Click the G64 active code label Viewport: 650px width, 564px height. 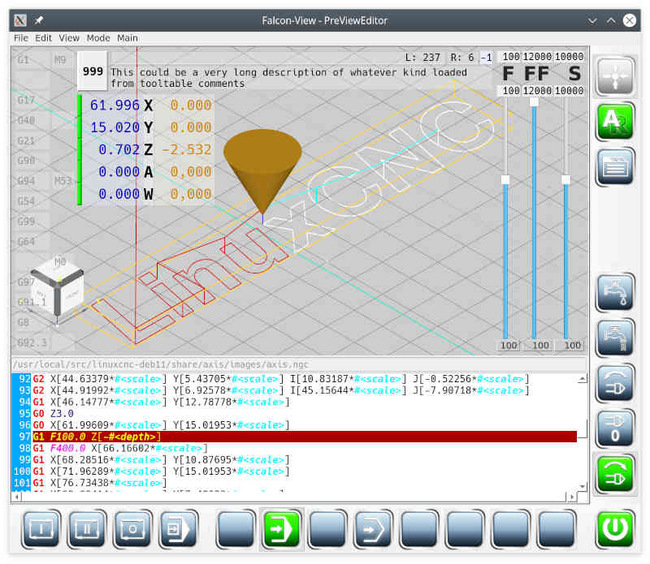coord(26,241)
